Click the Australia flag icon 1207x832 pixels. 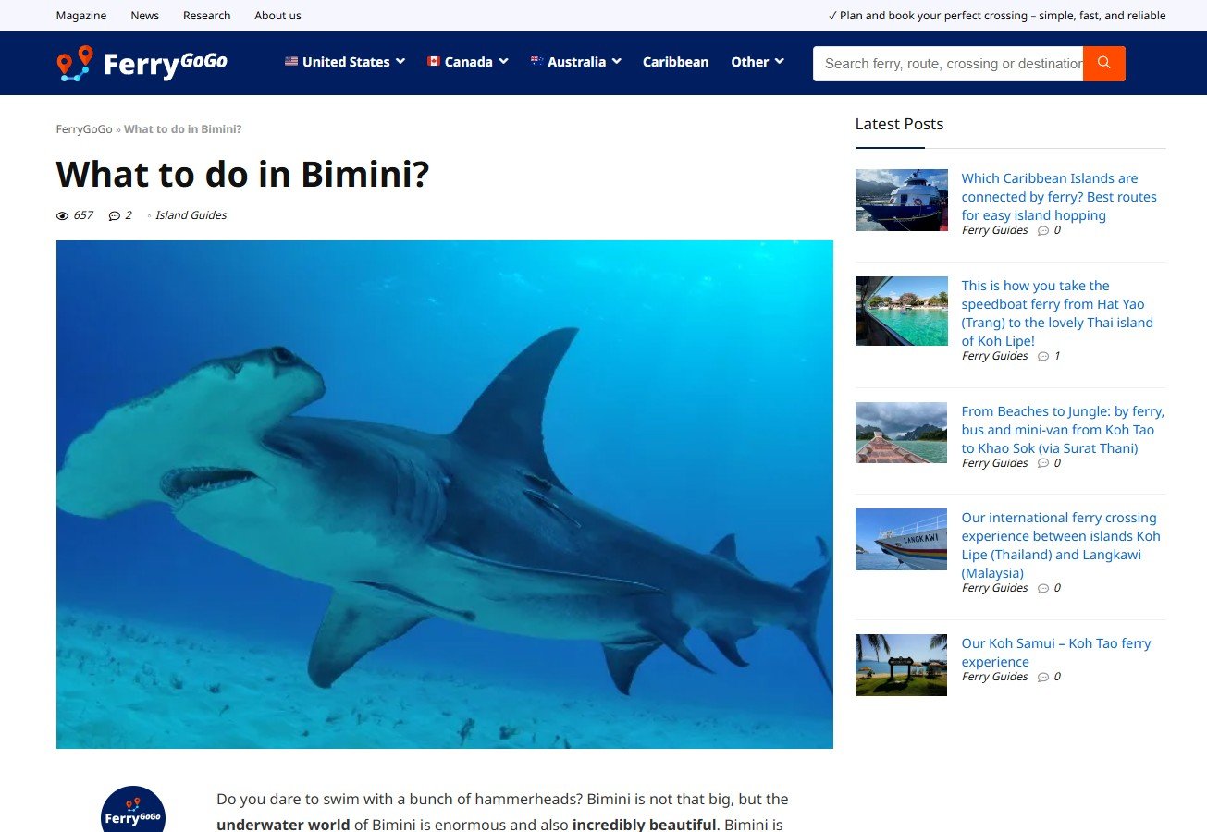tap(536, 61)
